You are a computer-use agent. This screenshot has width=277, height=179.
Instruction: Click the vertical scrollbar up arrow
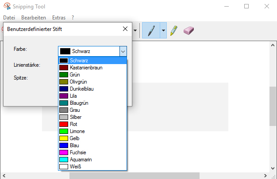[273, 45]
